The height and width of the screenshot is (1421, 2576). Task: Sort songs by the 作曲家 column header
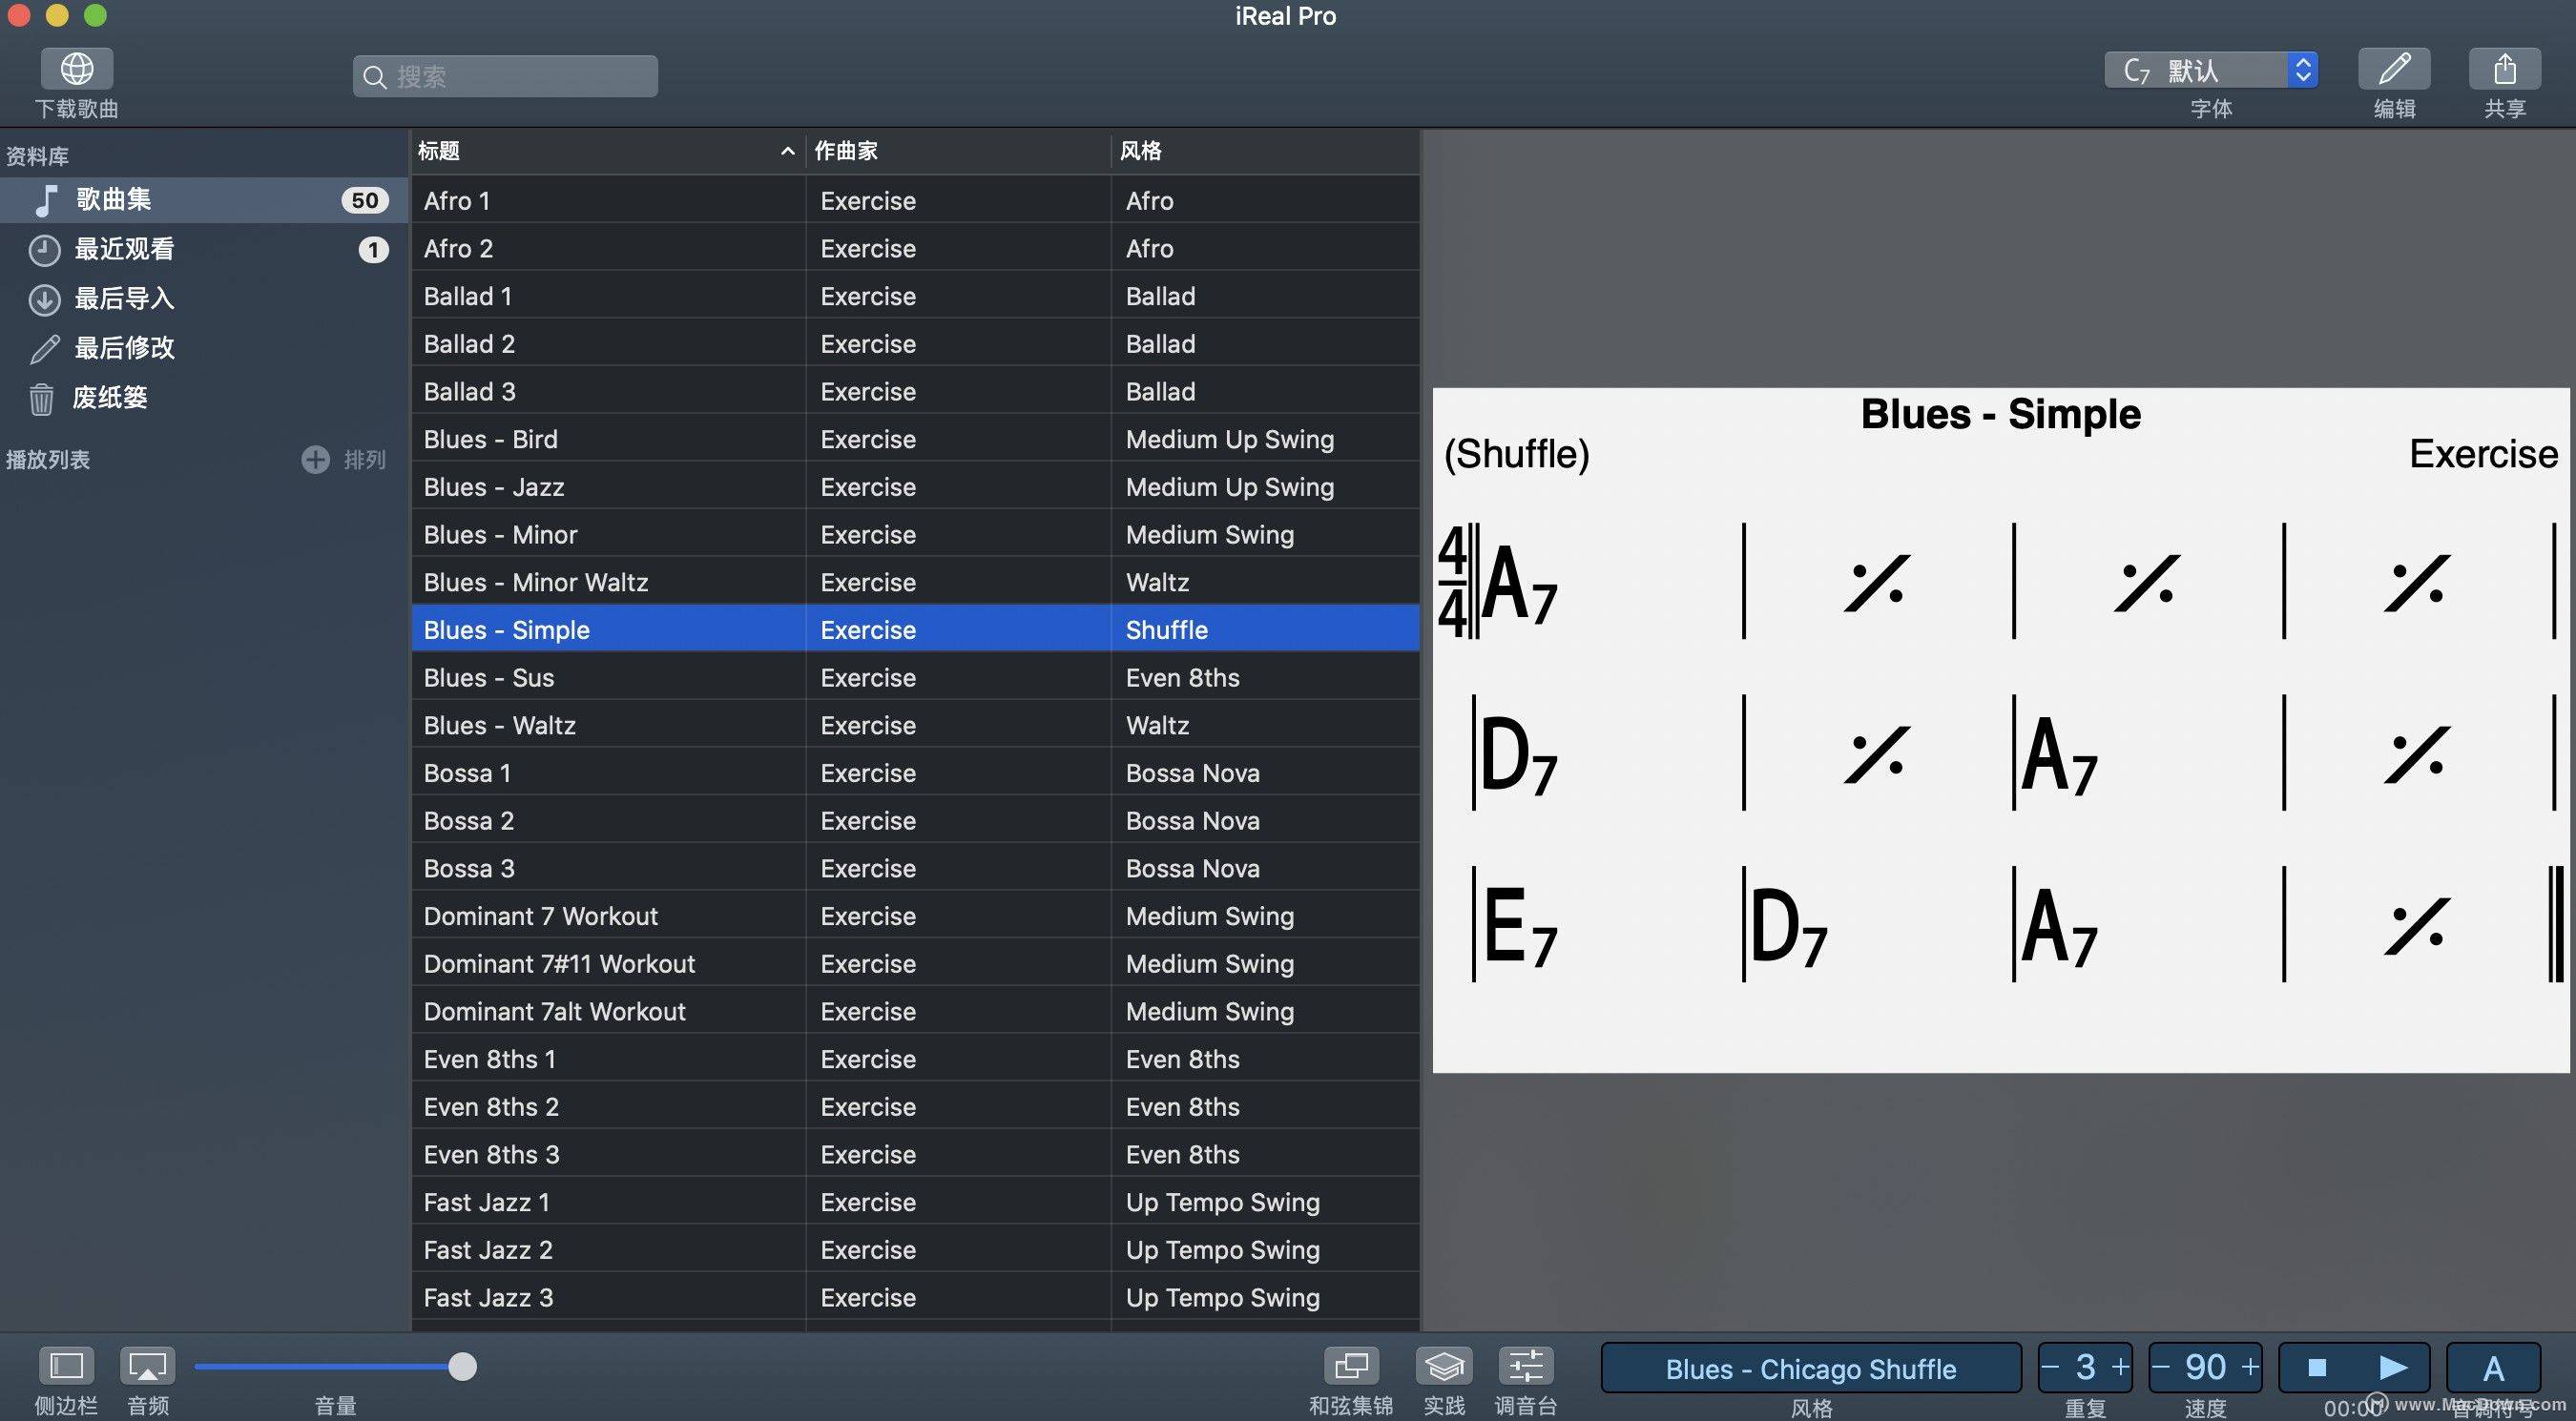pyautogui.click(x=958, y=151)
